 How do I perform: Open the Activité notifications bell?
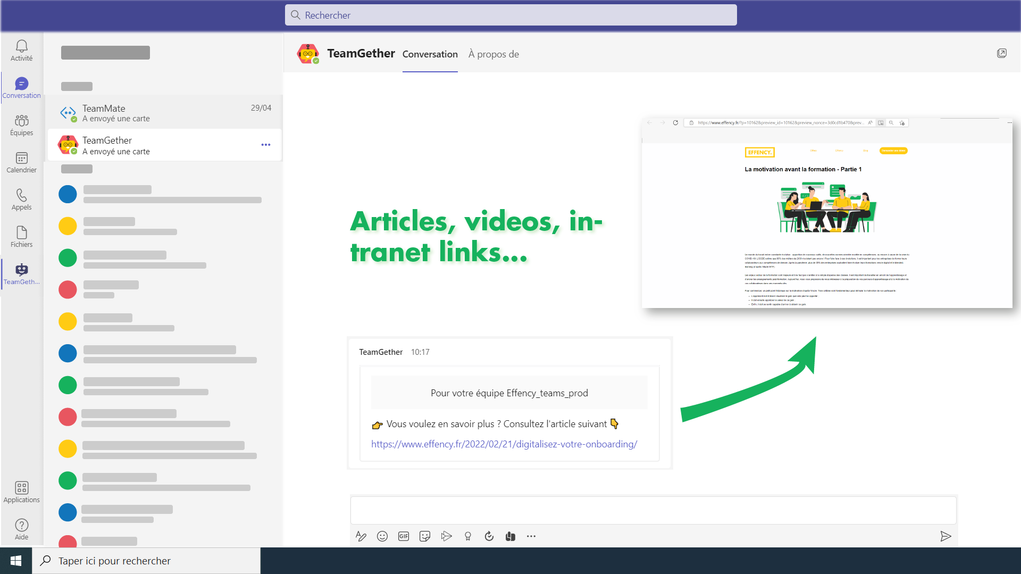click(21, 51)
